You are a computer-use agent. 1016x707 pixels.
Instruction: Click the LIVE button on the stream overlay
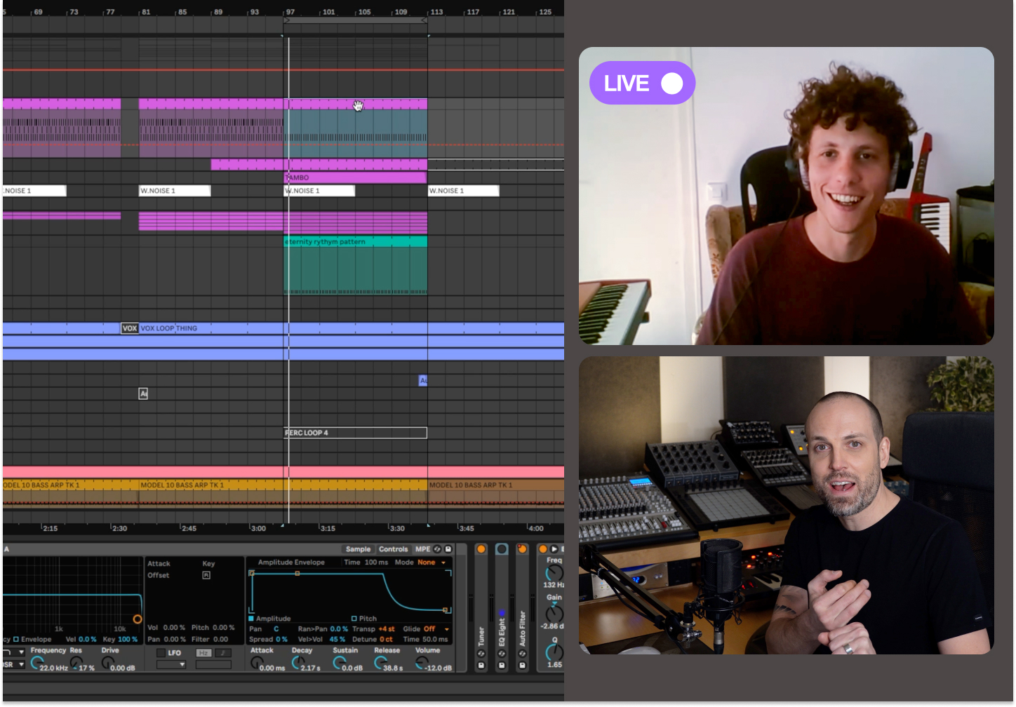(x=641, y=83)
